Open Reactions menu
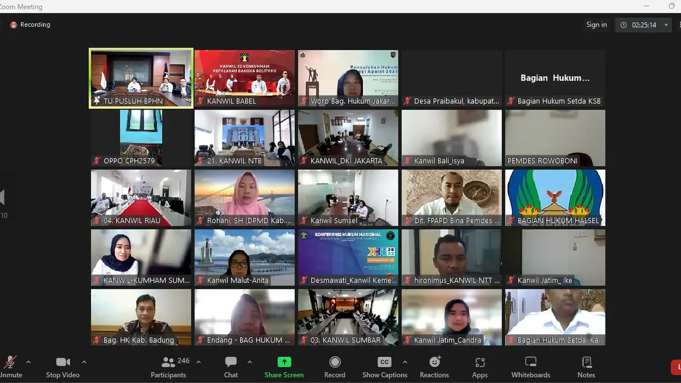The width and height of the screenshot is (681, 383). pos(434,367)
